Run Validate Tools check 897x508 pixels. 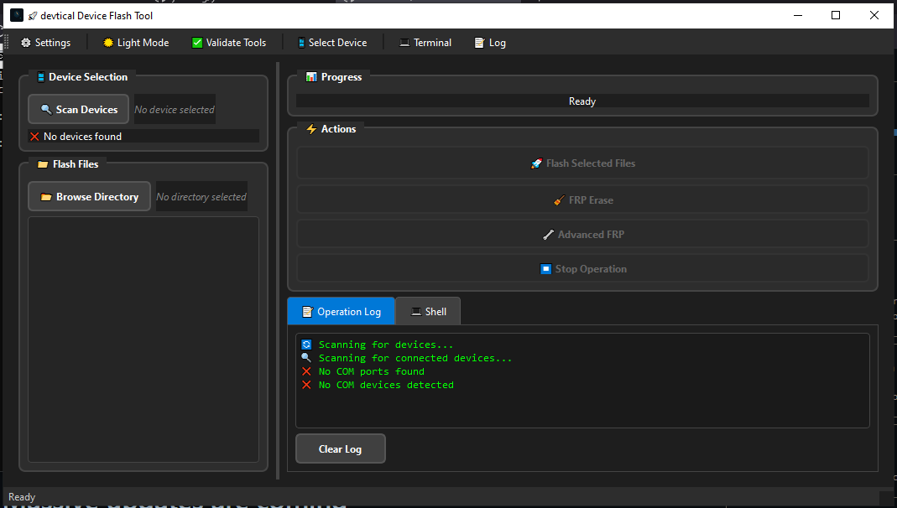coord(229,42)
